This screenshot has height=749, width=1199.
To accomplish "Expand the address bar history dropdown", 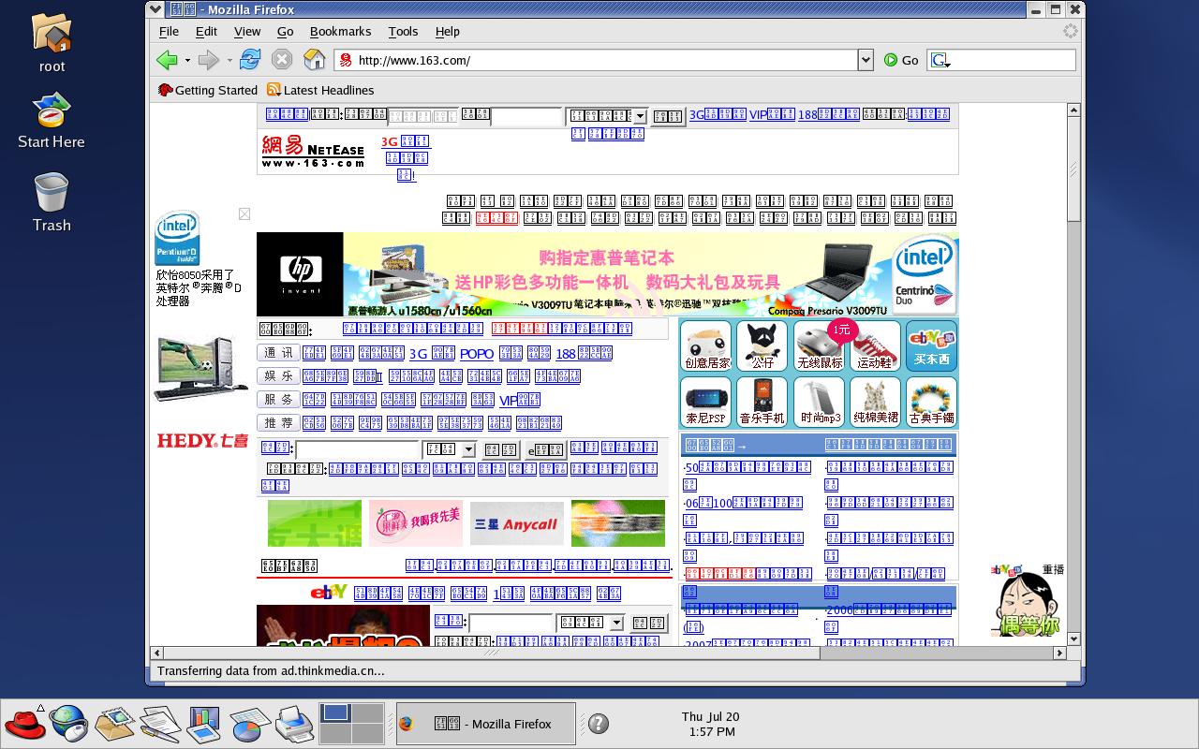I will click(866, 60).
